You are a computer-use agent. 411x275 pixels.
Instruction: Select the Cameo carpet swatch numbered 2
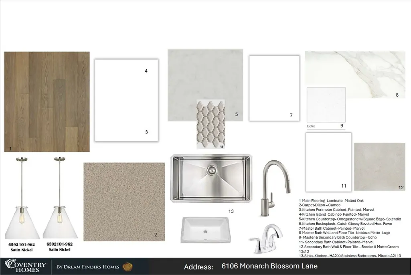coord(124,202)
